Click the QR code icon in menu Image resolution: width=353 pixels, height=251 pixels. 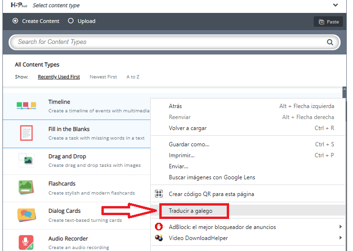click(x=159, y=194)
